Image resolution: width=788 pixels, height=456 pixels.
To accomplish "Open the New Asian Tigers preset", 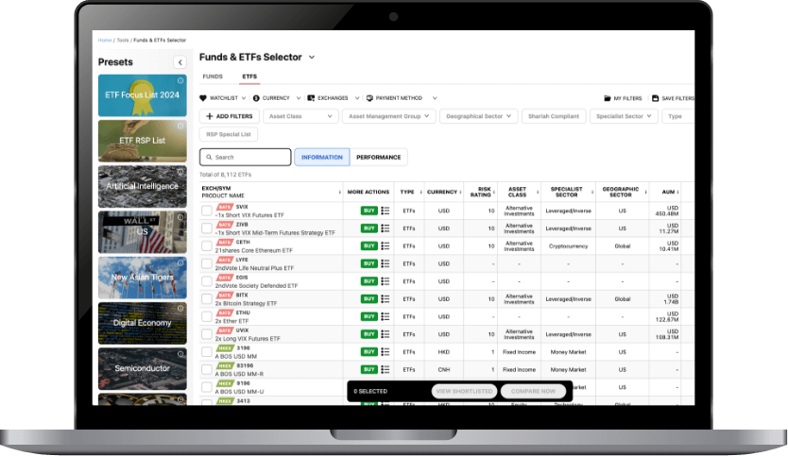I will [x=143, y=278].
